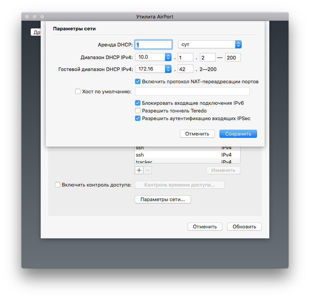Click the default host address field
Image resolution: width=310 pixels, height=299 pixels.
point(192,91)
